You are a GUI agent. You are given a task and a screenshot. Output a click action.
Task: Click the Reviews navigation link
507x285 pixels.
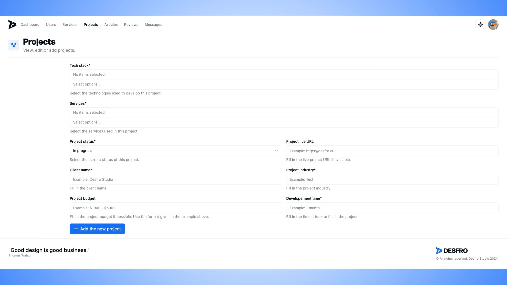pyautogui.click(x=131, y=24)
